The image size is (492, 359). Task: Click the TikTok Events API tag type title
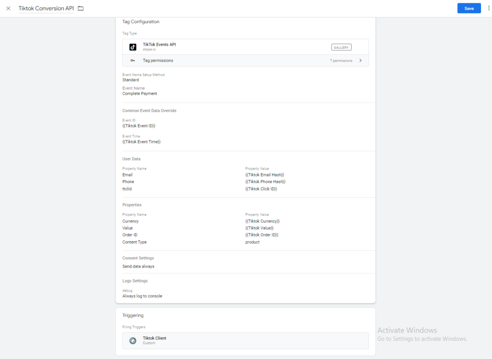159,44
